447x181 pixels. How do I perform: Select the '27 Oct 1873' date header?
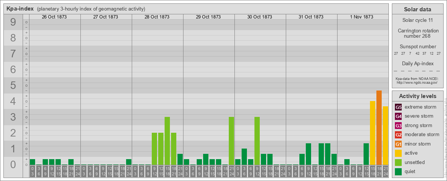(105, 17)
